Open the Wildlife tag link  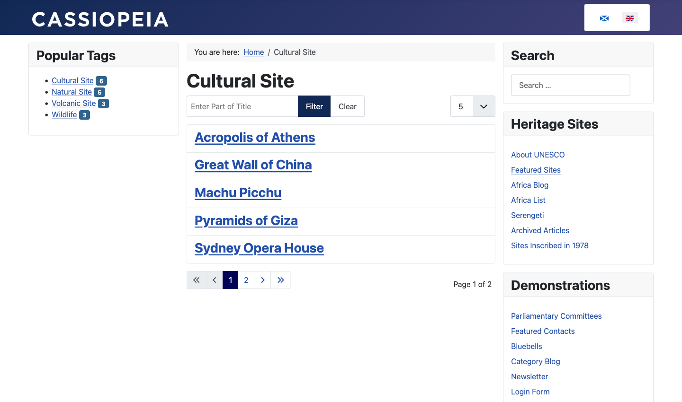[x=64, y=114]
